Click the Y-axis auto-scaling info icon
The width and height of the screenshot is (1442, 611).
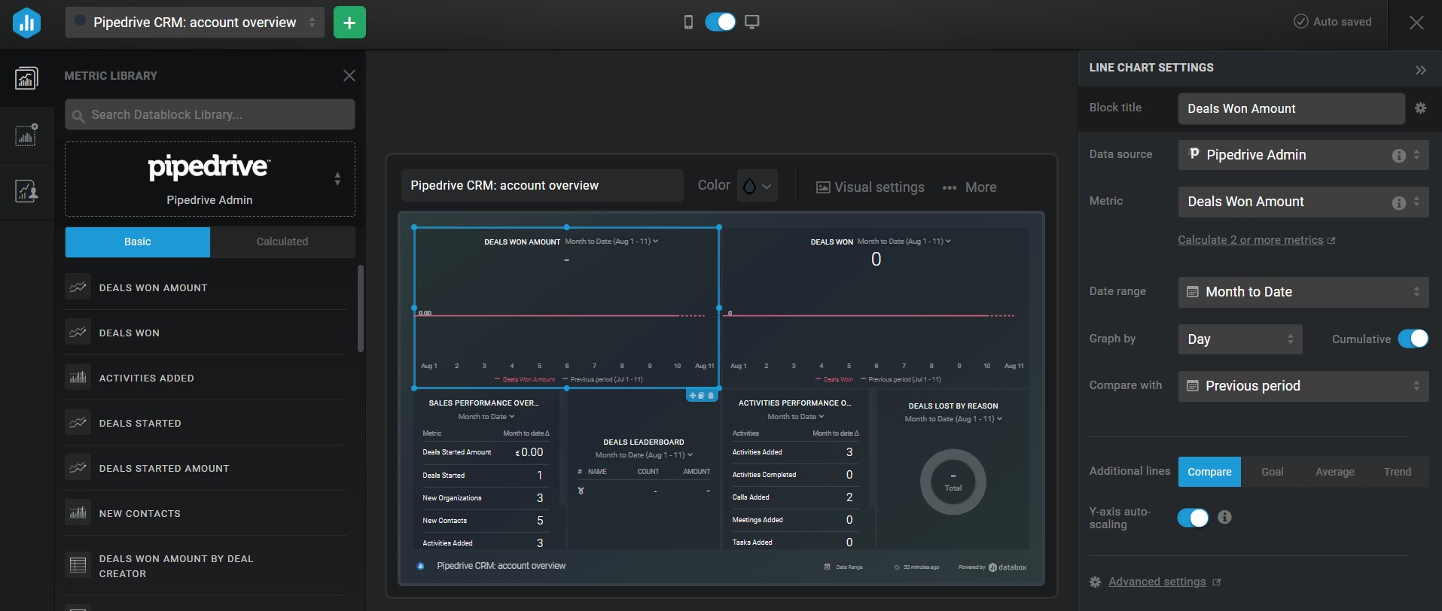1224,517
